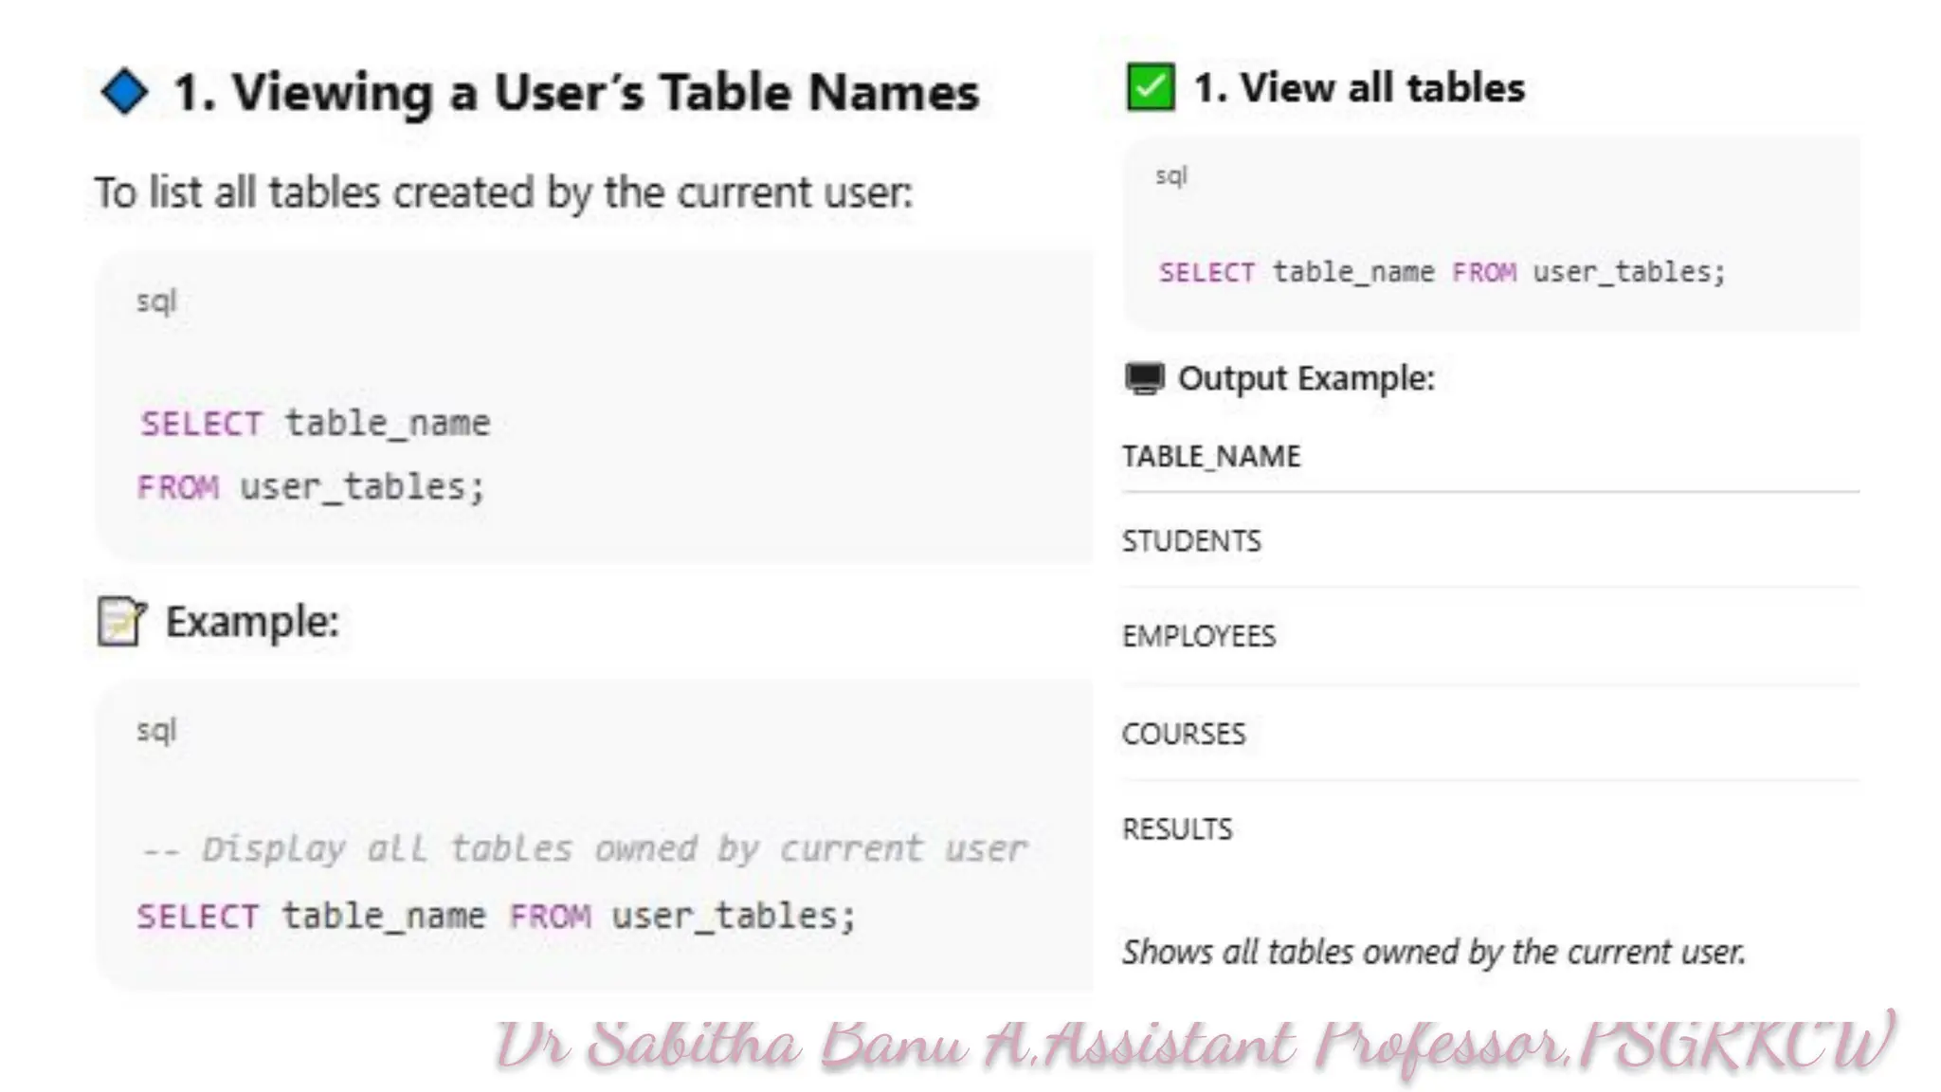1941x1092 pixels.
Task: Click the STUDENTS row in output table
Action: click(1191, 541)
